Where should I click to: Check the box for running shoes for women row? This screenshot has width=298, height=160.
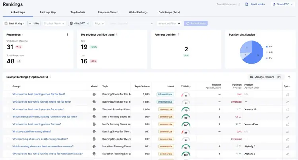8,109
